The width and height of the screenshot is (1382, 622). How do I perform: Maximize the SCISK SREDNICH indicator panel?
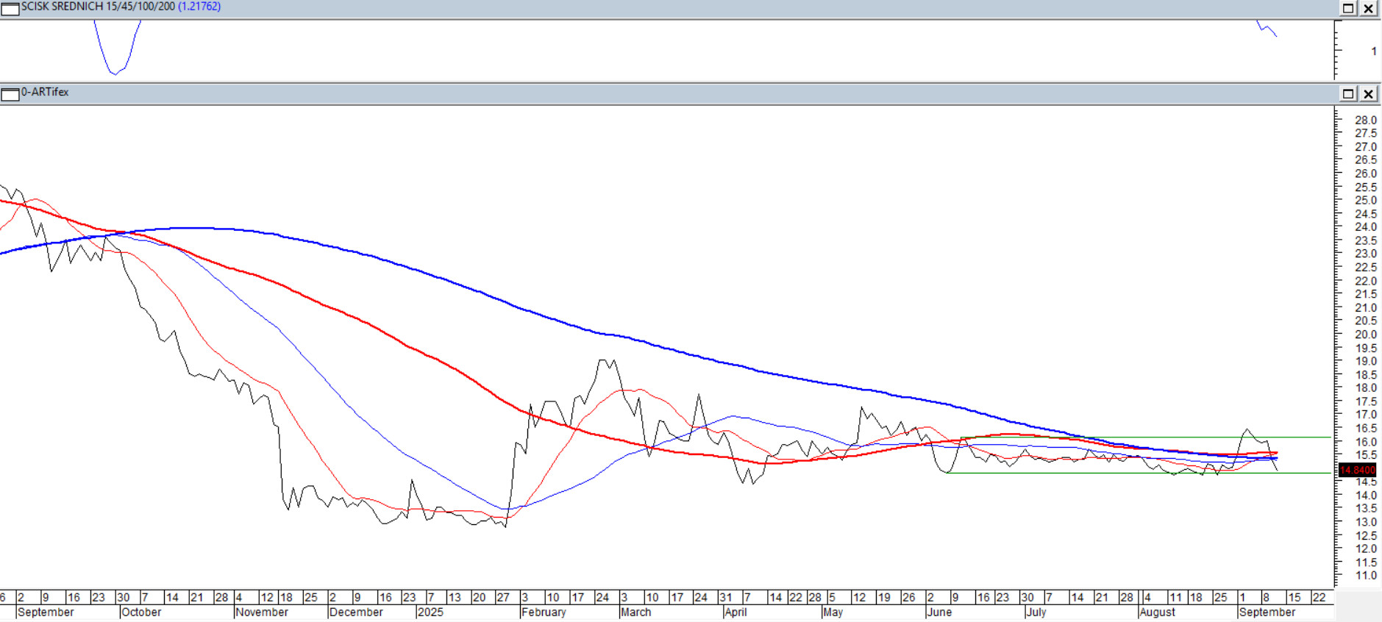point(1348,8)
